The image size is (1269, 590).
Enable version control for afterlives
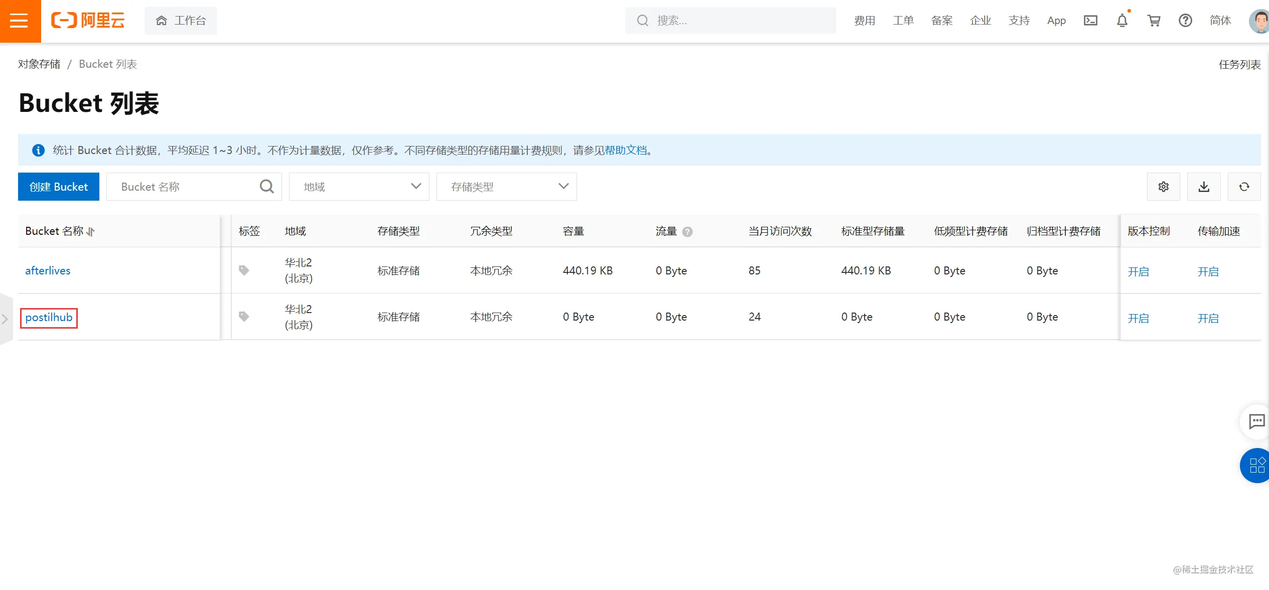(x=1138, y=272)
